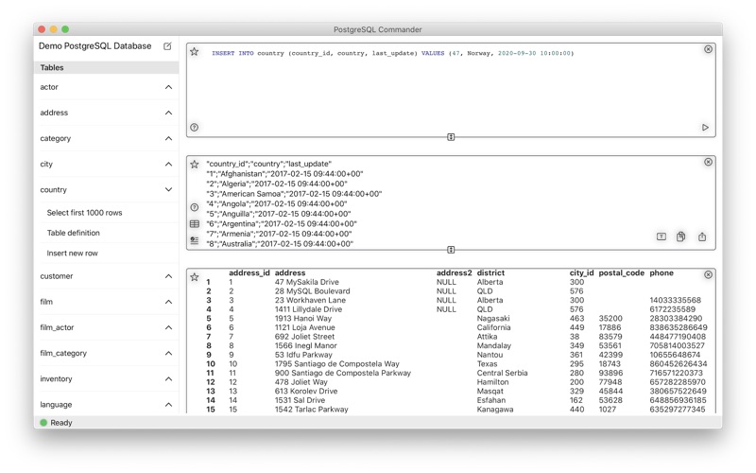Choose Insert new row for country
The width and height of the screenshot is (756, 473).
73,253
